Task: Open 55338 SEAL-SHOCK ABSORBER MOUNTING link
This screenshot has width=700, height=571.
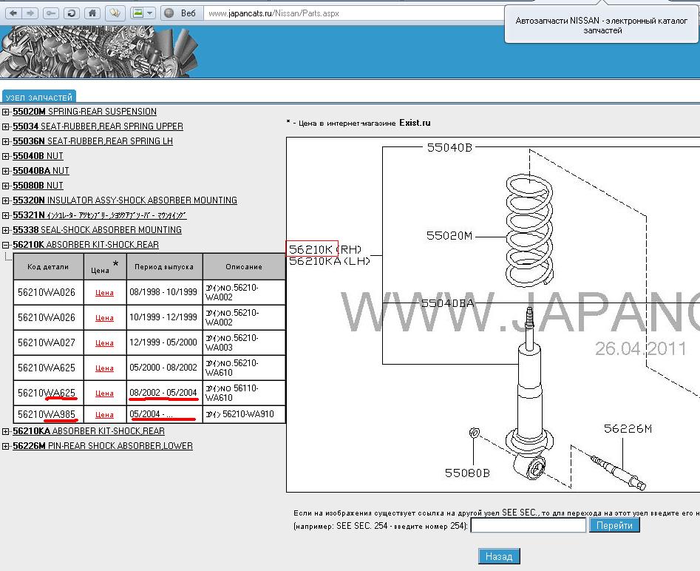Action: (x=97, y=229)
